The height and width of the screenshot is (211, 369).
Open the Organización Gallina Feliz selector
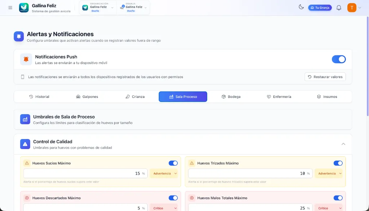(x=98, y=8)
